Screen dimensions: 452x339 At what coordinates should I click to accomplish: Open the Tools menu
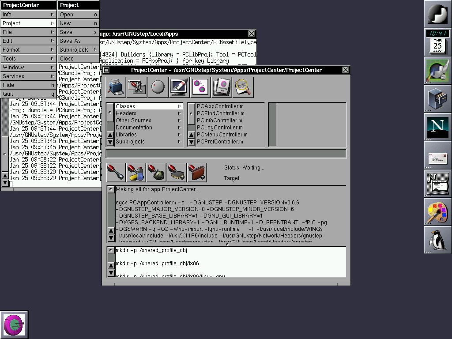28,59
